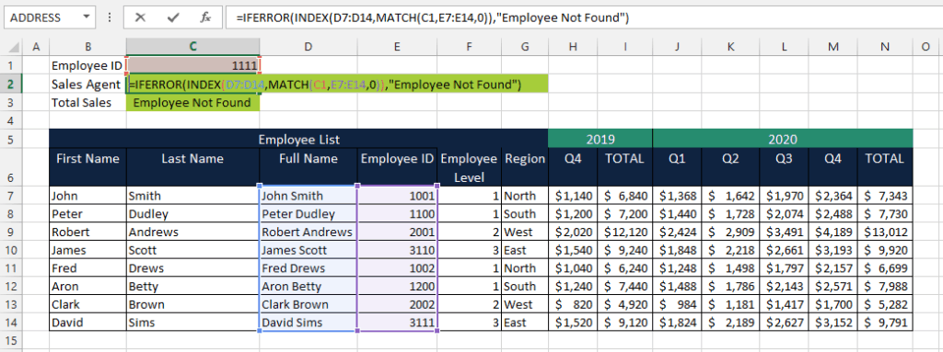
Task: Select the Employee ID cell containing 1111
Action: [x=193, y=65]
